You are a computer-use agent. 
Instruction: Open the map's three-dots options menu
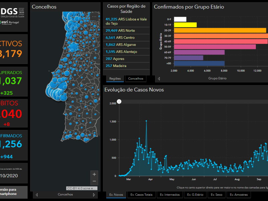tap(94, 17)
